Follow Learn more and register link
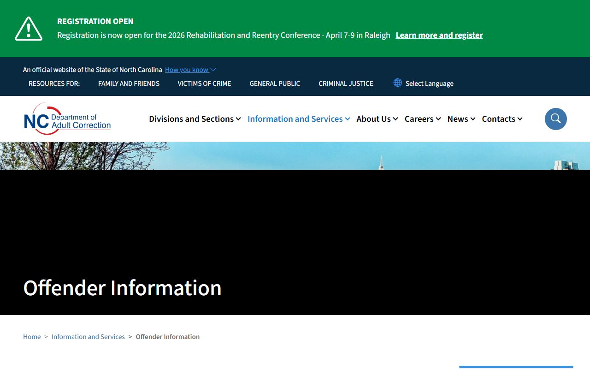The height and width of the screenshot is (369, 590). tap(439, 35)
